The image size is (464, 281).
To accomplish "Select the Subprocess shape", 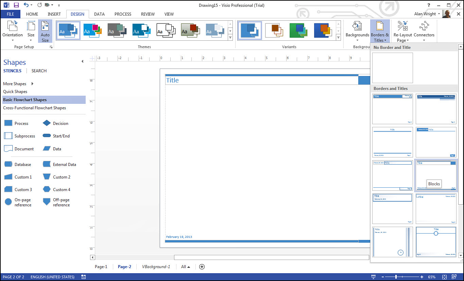I will click(19, 136).
